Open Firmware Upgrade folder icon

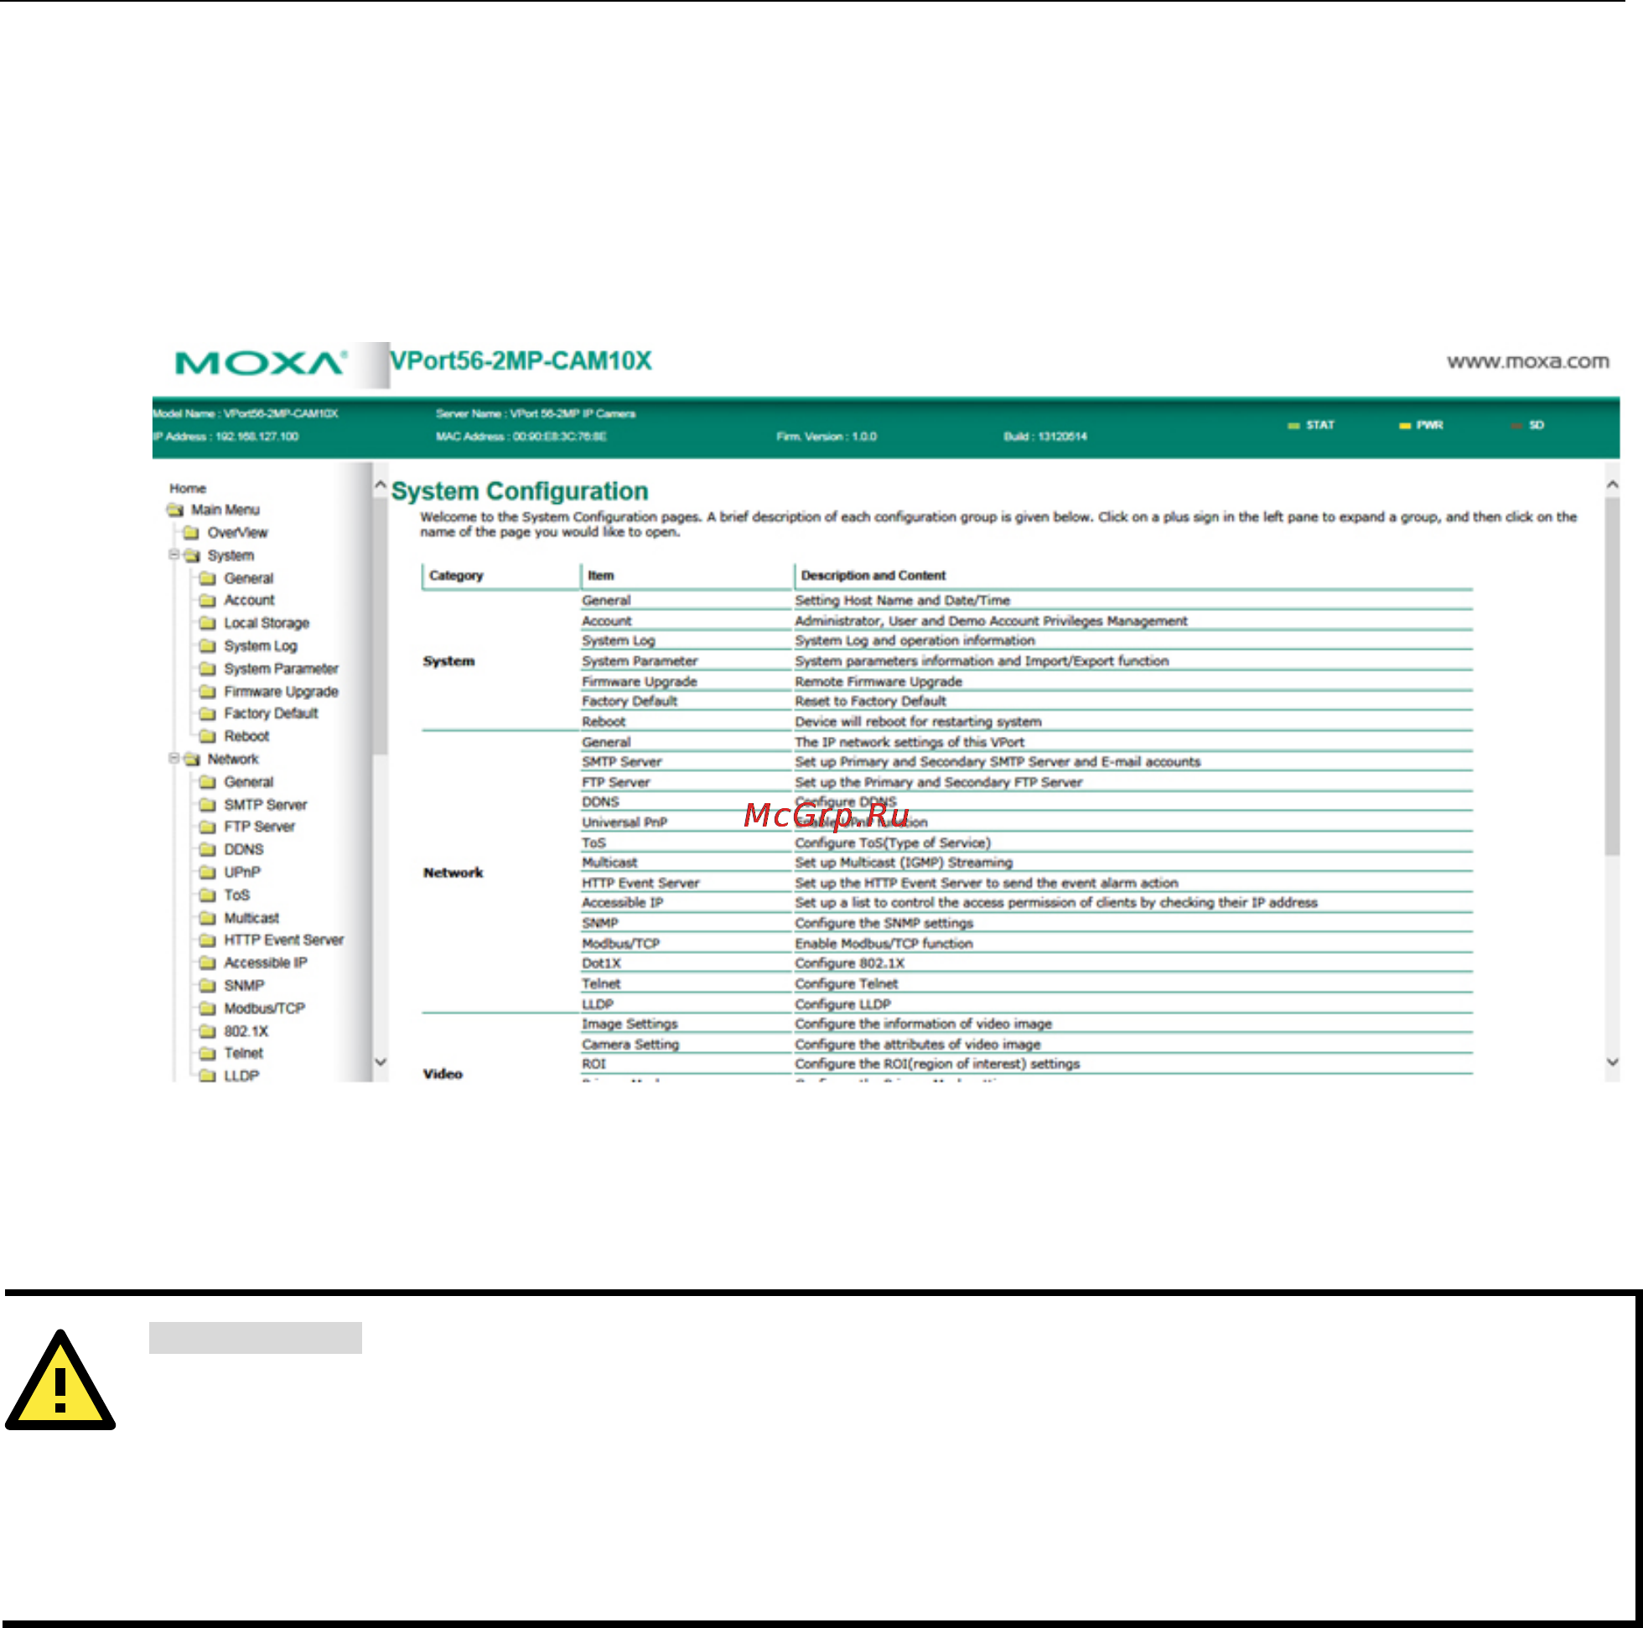pos(208,692)
